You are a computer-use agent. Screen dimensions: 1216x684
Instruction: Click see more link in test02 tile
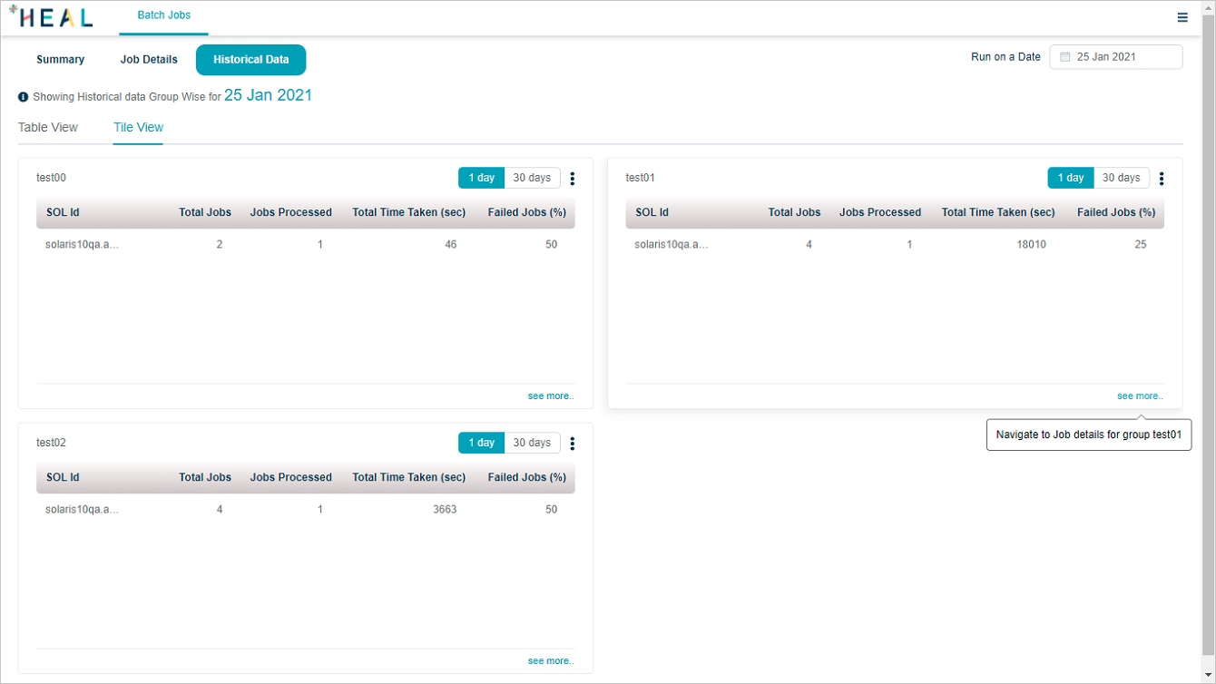pos(551,661)
